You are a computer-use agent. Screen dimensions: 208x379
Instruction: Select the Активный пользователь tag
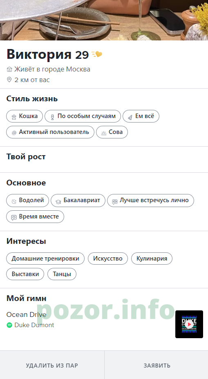tap(50, 132)
